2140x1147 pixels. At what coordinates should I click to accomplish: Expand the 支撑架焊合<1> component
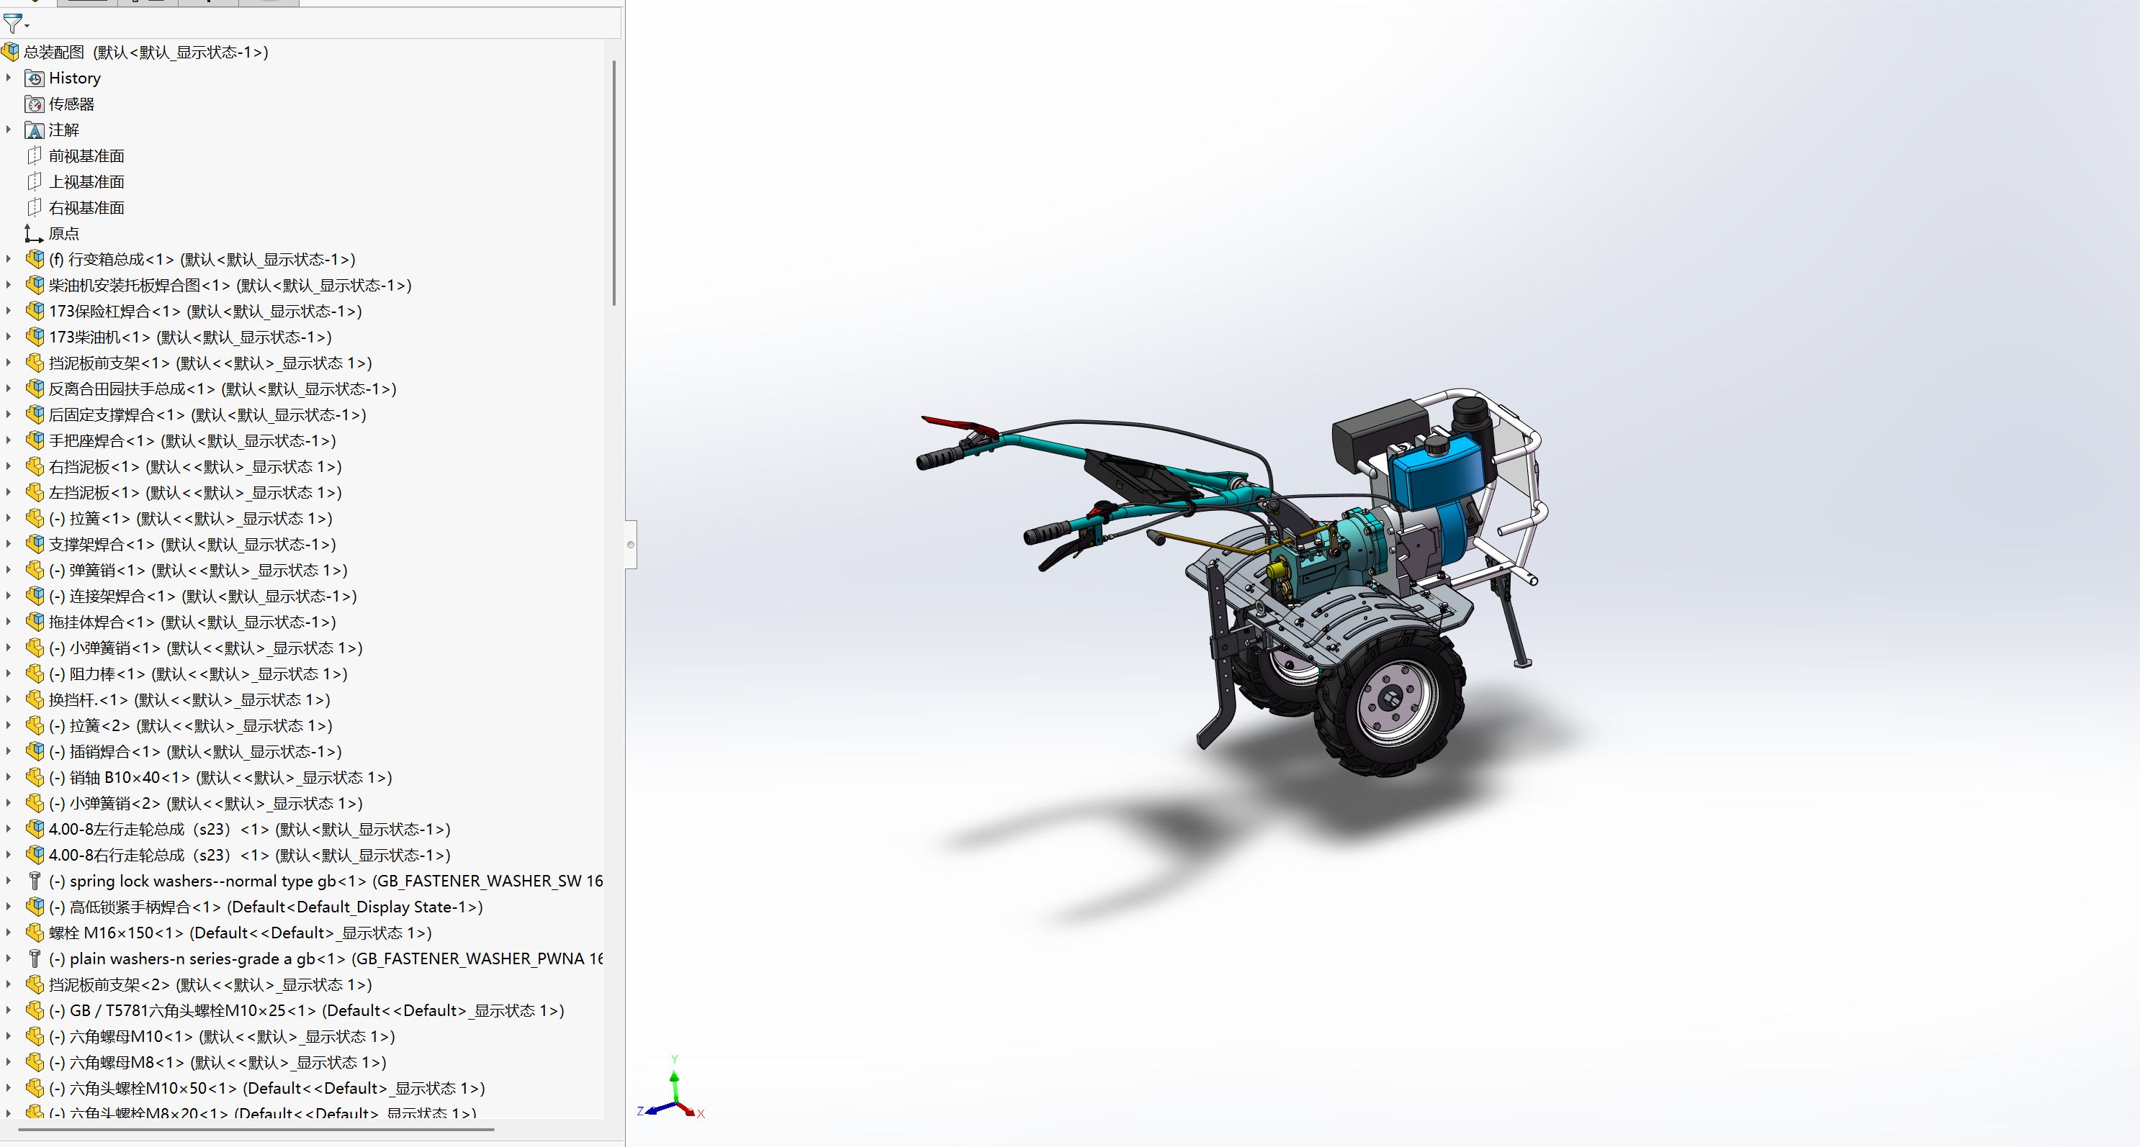coord(9,545)
